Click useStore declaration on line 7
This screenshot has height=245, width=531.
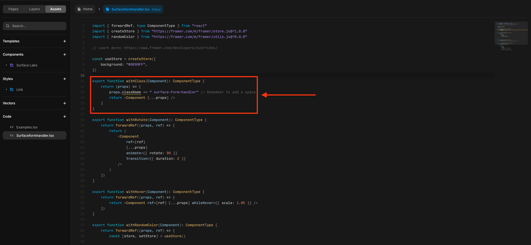[x=113, y=59]
